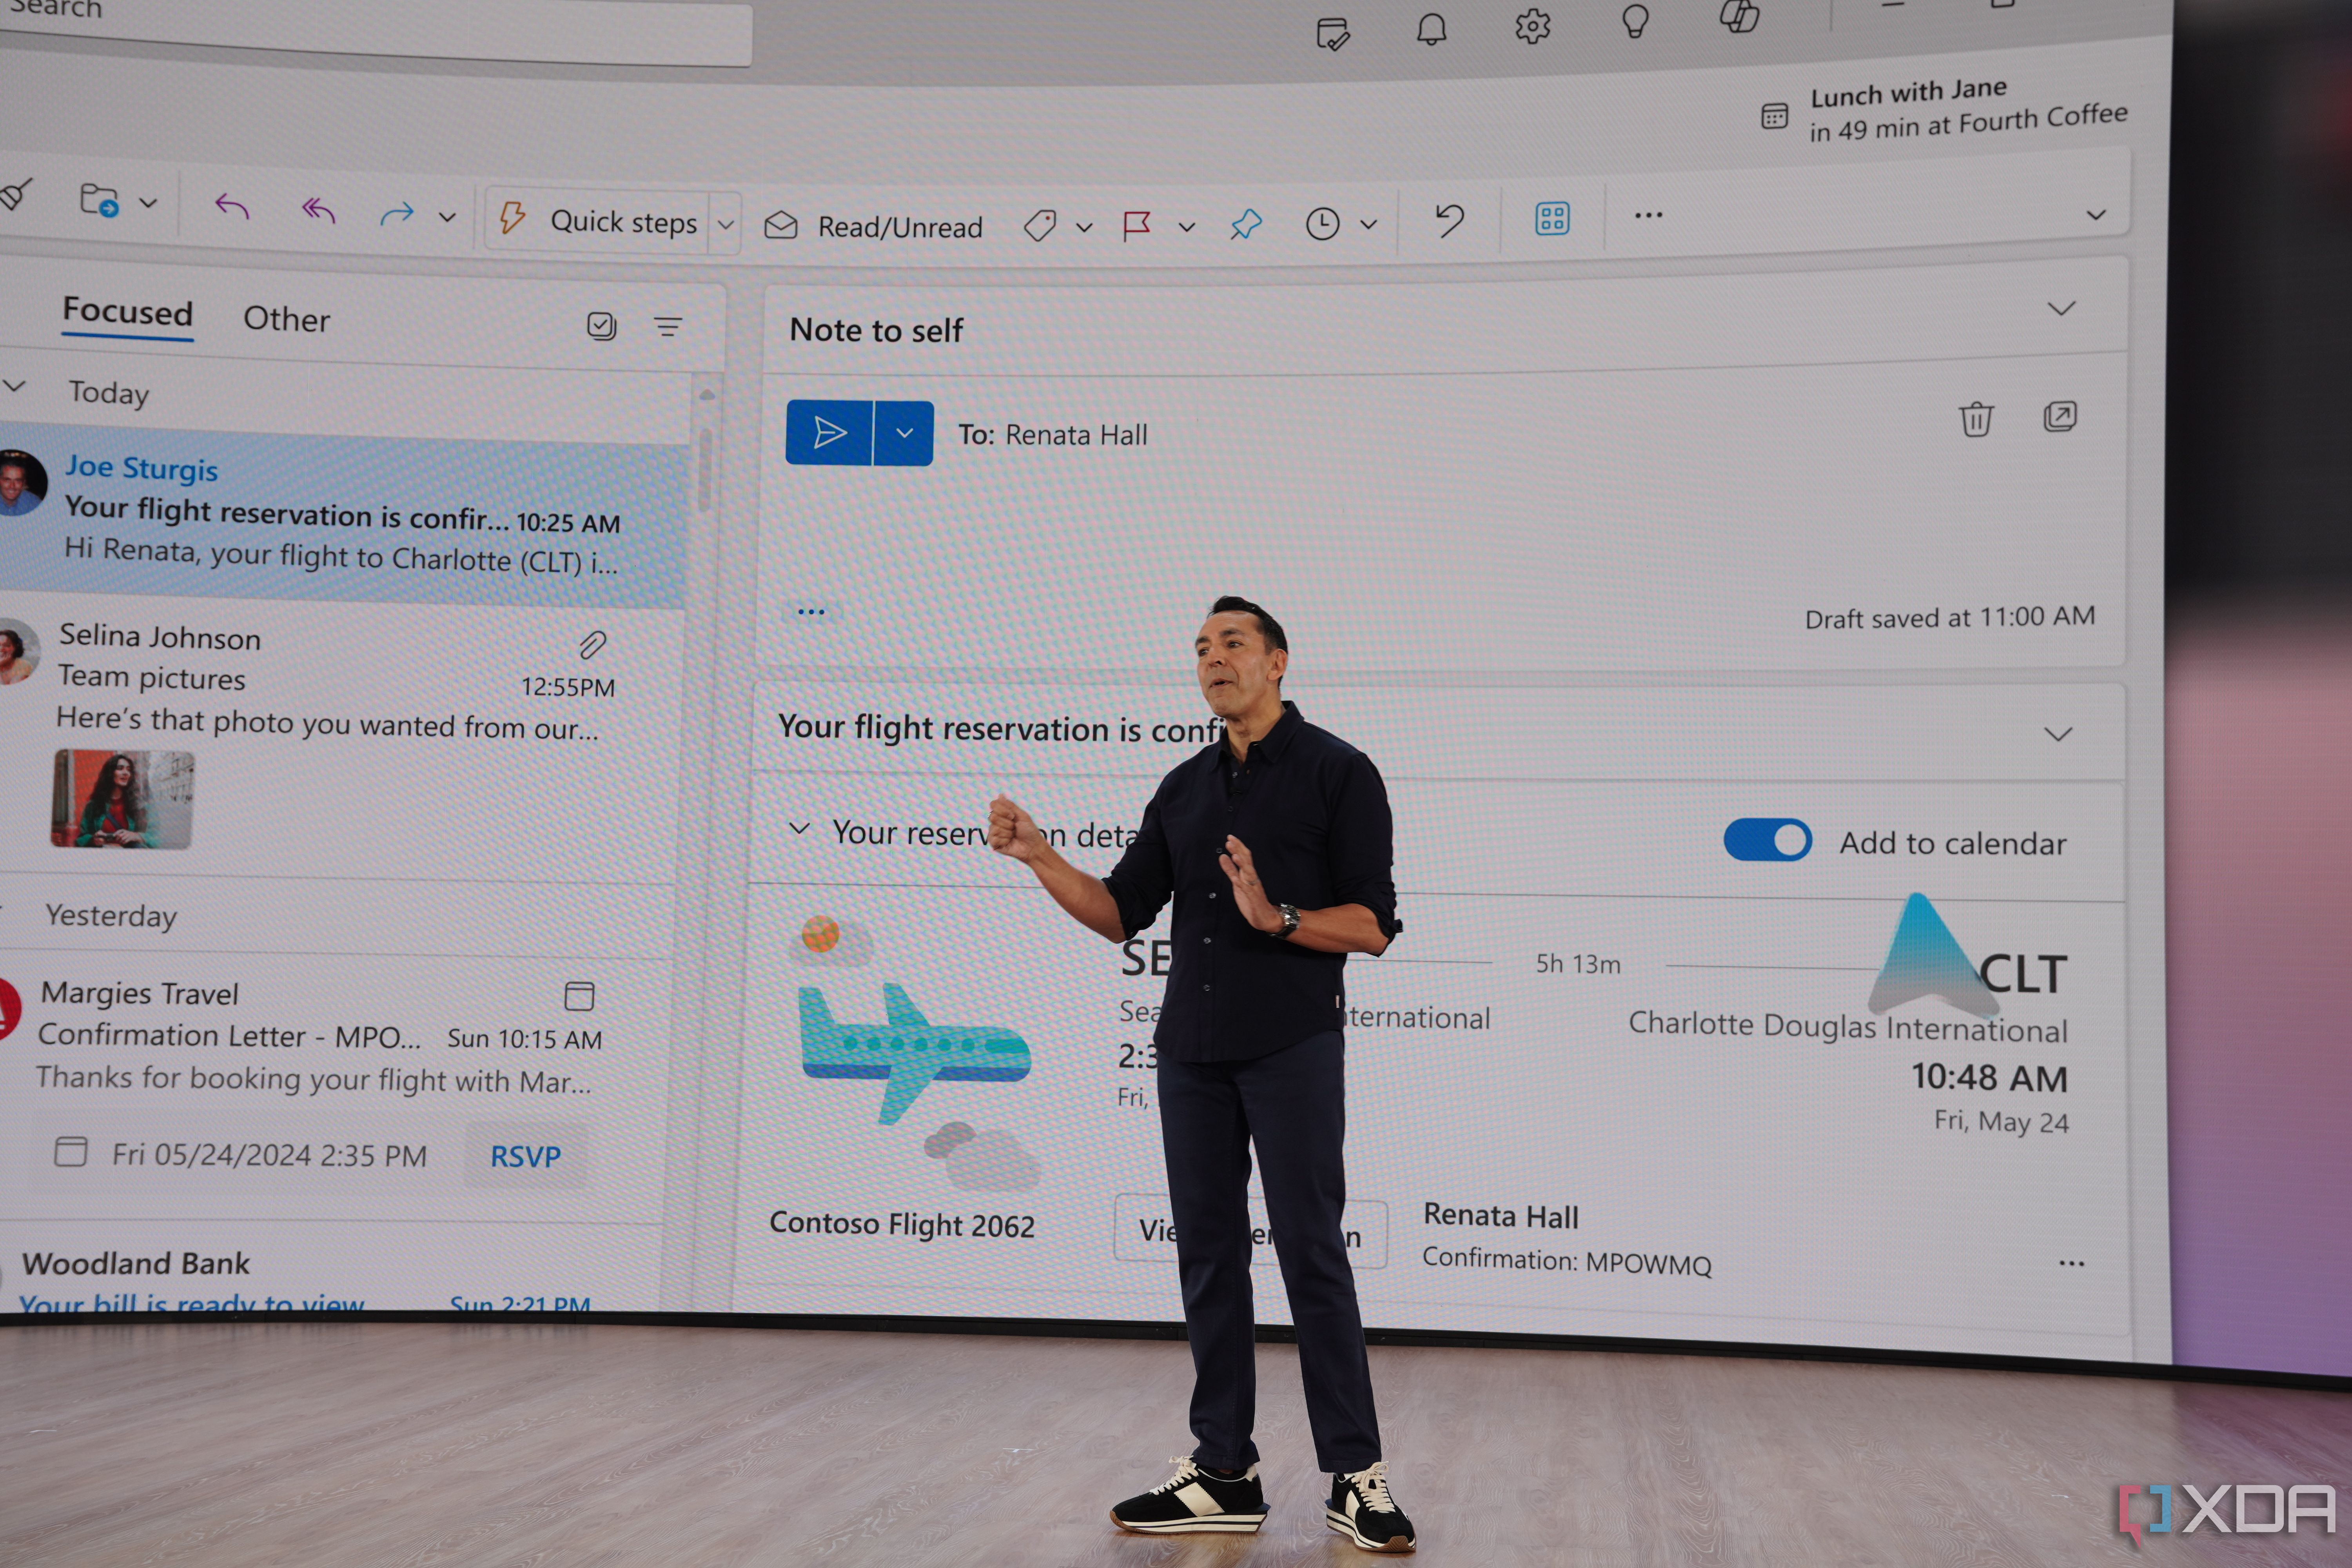Click the Quick steps button
Viewport: 2352px width, 1568px height.
click(598, 220)
